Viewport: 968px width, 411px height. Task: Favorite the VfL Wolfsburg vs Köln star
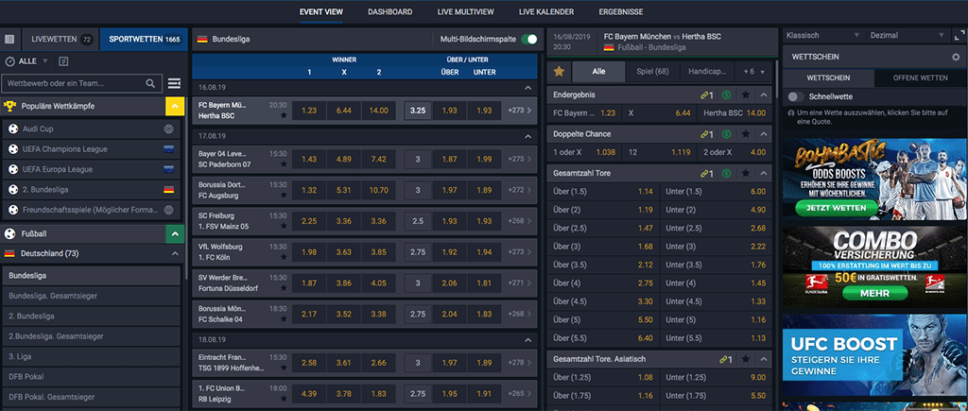(x=284, y=257)
